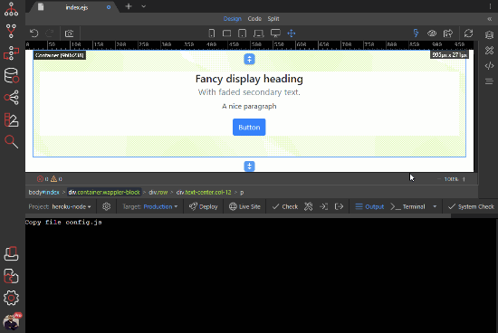The width and height of the screenshot is (498, 333).
Task: Click the Undo arrow
Action: pos(34,33)
